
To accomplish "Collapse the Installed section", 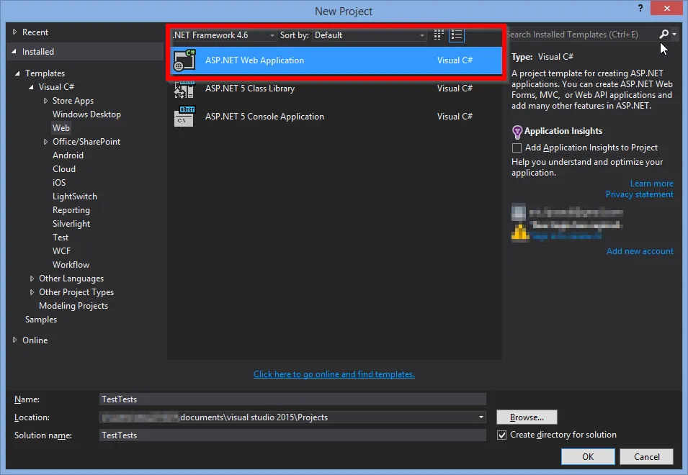I will click(14, 52).
